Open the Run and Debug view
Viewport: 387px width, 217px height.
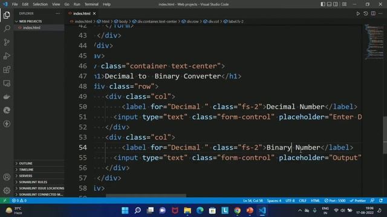pos(7,56)
